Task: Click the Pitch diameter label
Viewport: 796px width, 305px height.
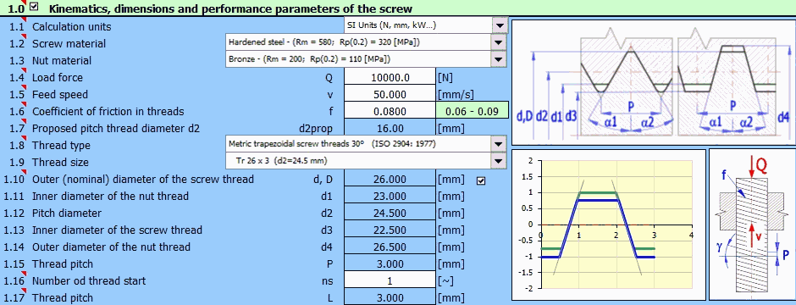Action: click(67, 213)
